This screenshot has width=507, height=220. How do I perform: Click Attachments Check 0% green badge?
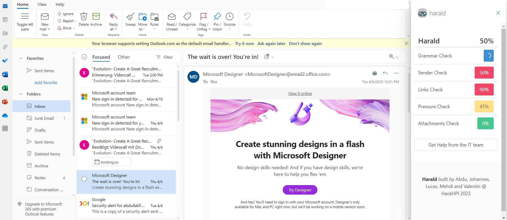click(x=485, y=123)
